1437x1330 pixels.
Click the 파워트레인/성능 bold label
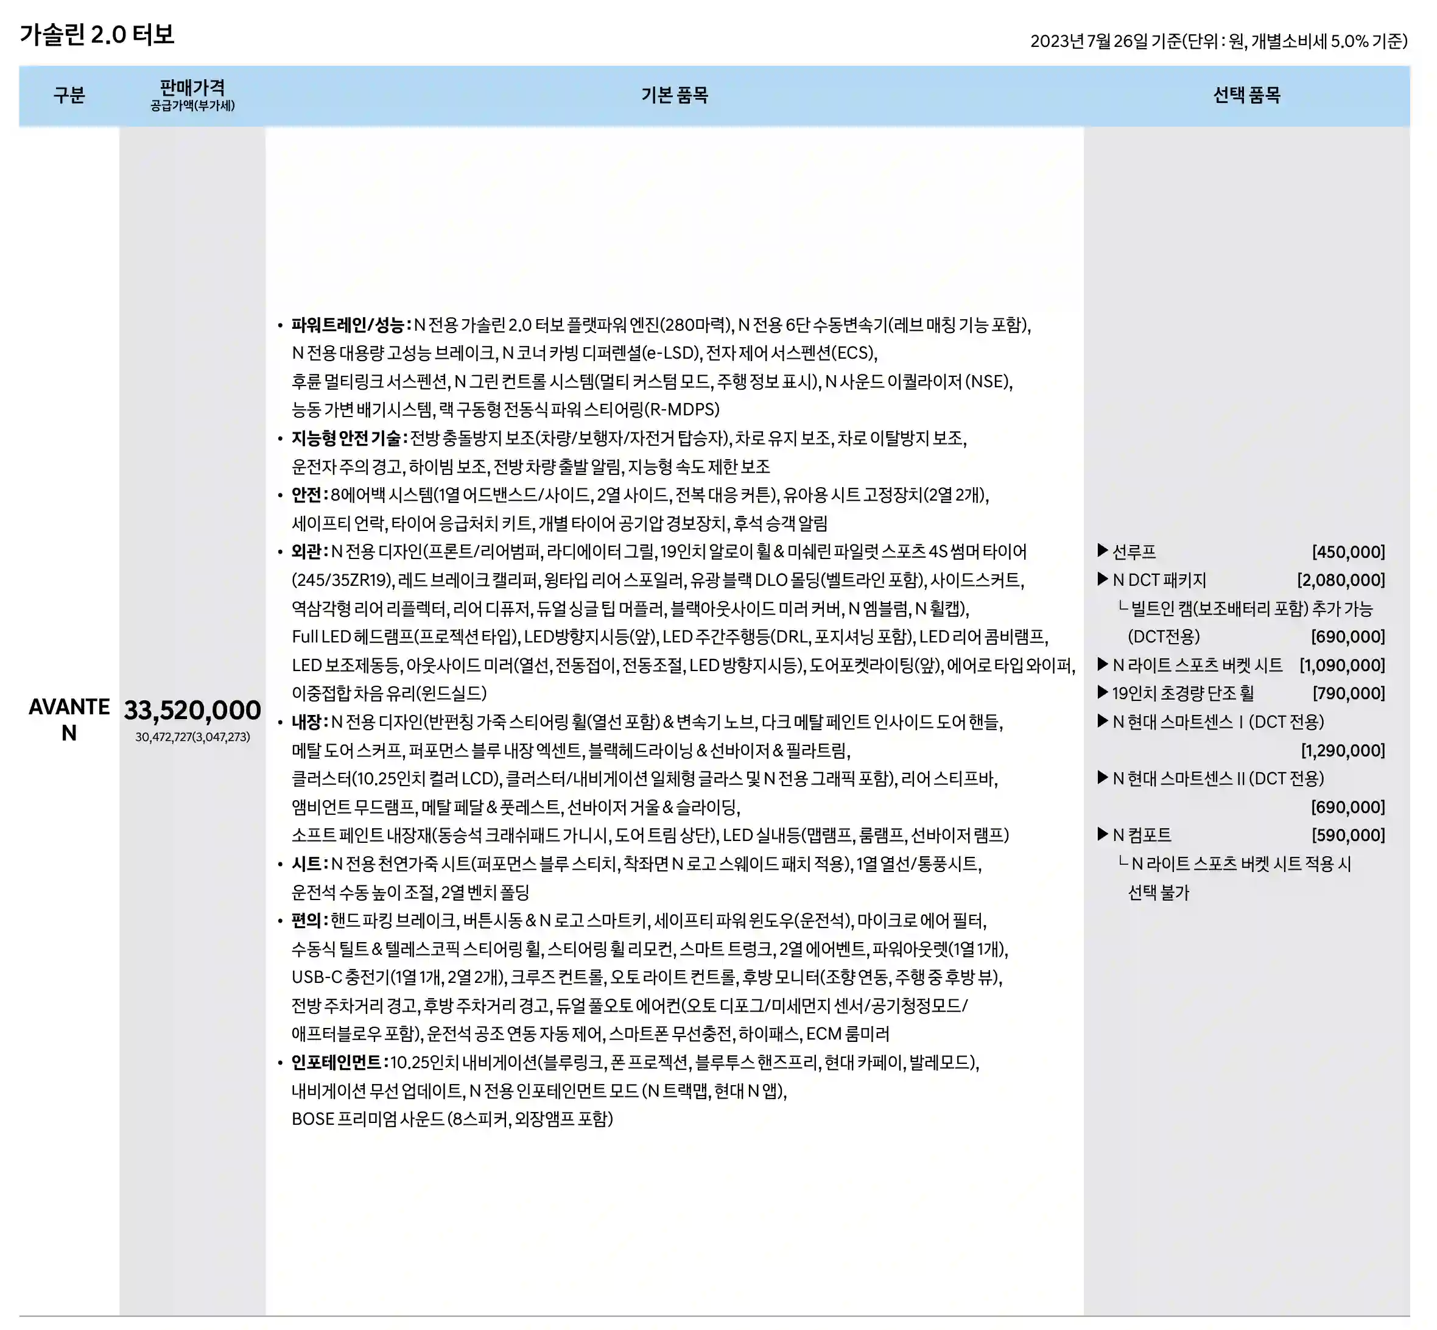351,325
